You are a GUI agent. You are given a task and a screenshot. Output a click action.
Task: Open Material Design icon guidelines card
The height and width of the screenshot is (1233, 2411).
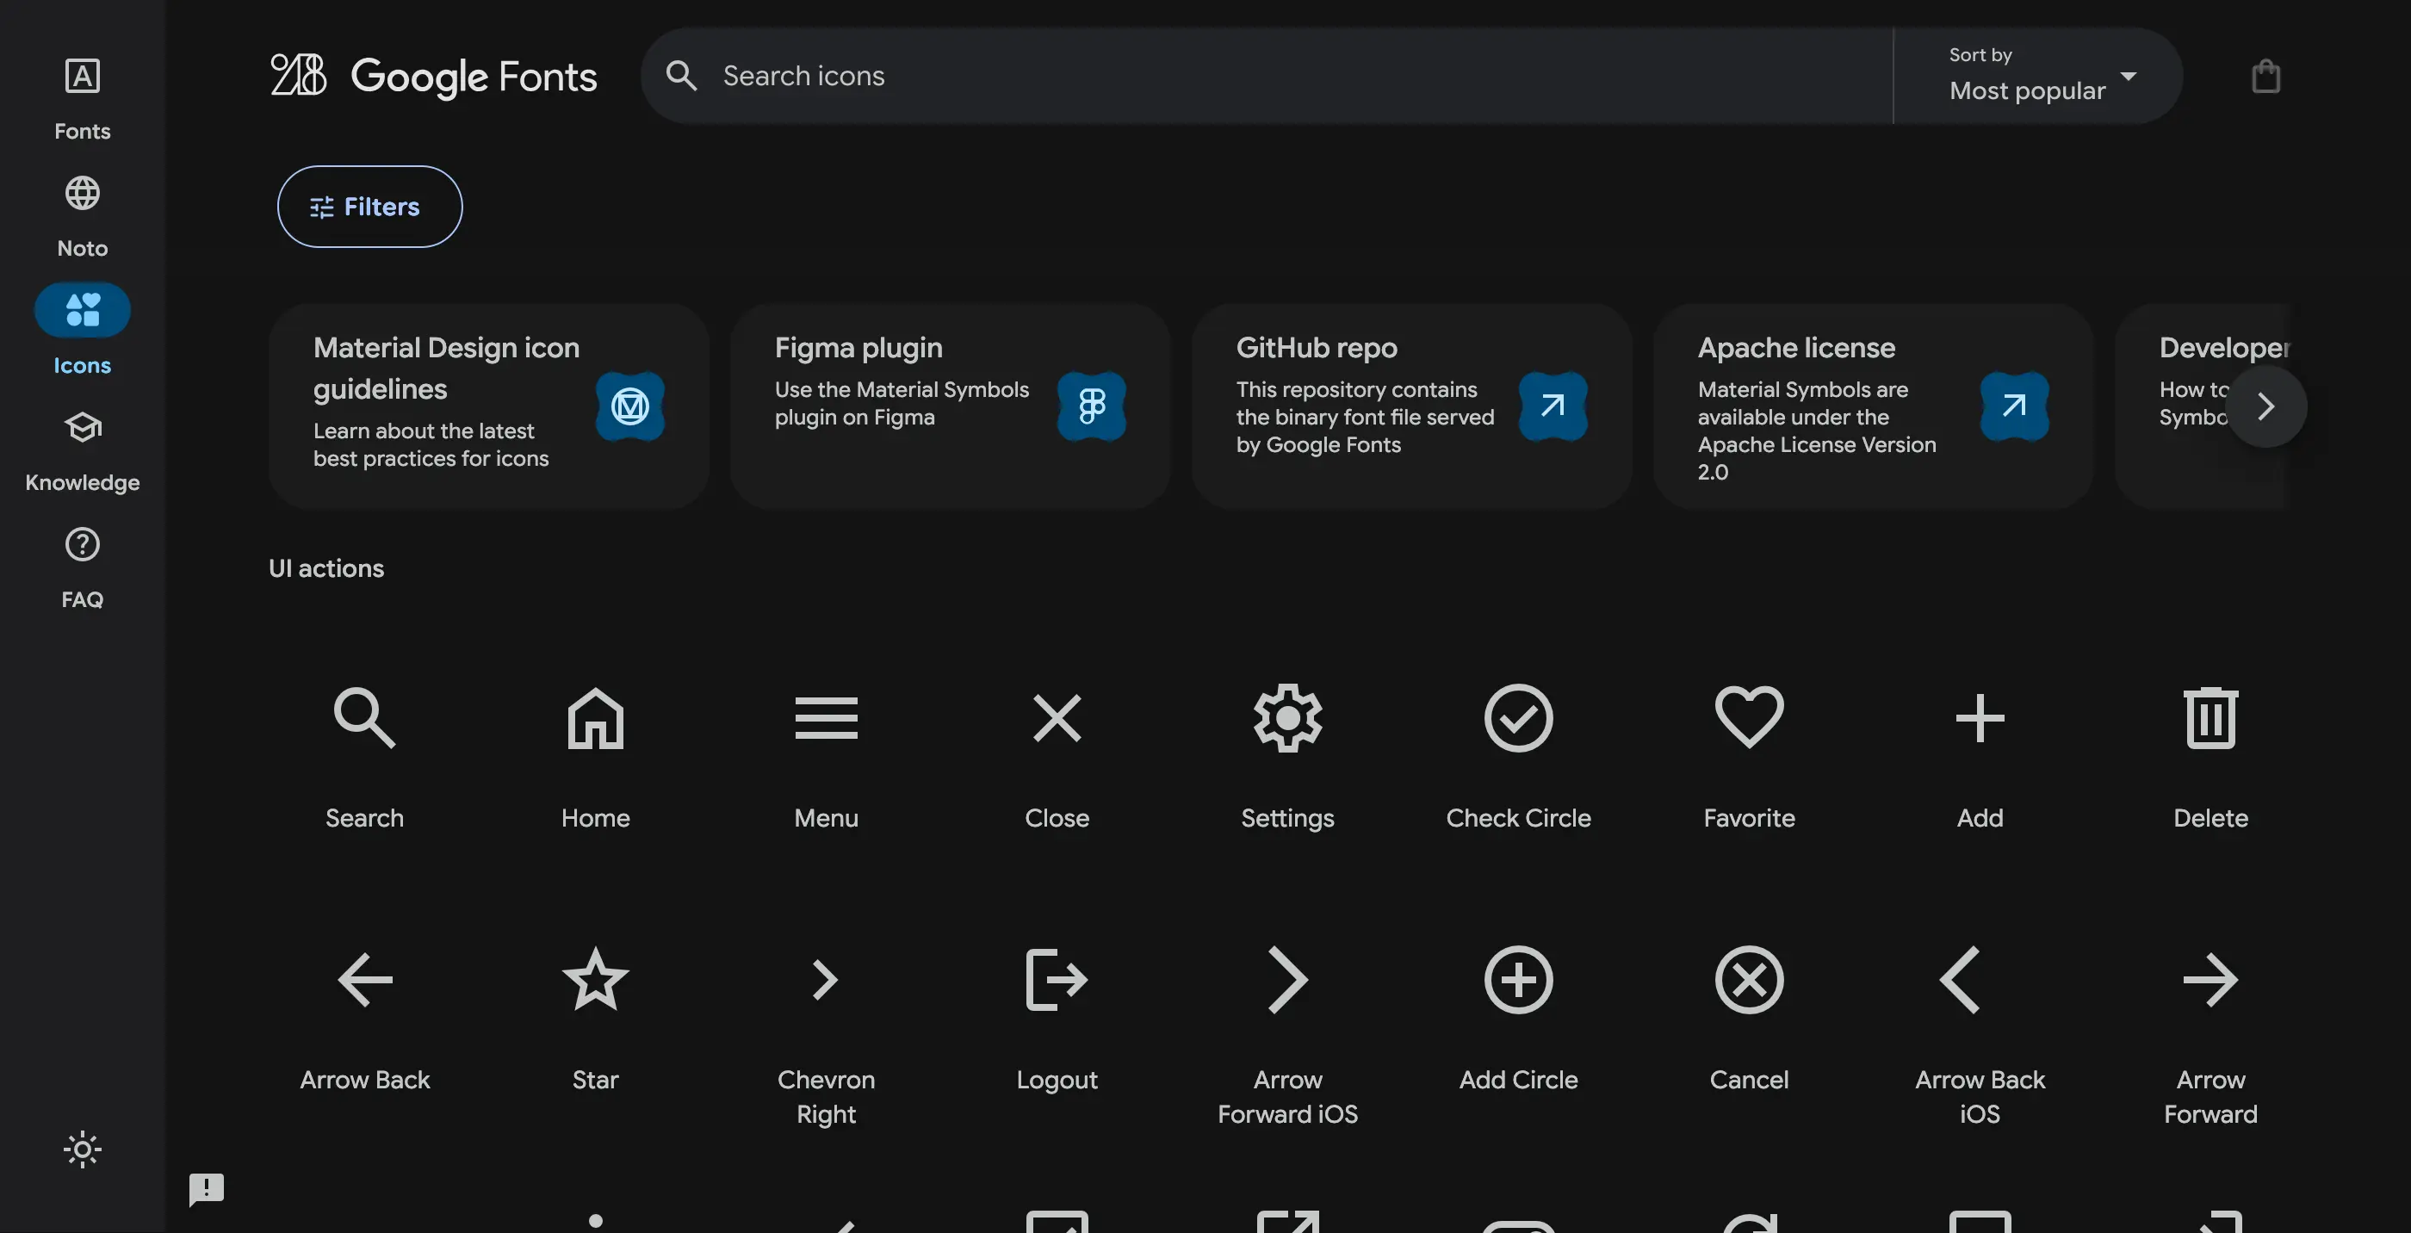pos(488,406)
